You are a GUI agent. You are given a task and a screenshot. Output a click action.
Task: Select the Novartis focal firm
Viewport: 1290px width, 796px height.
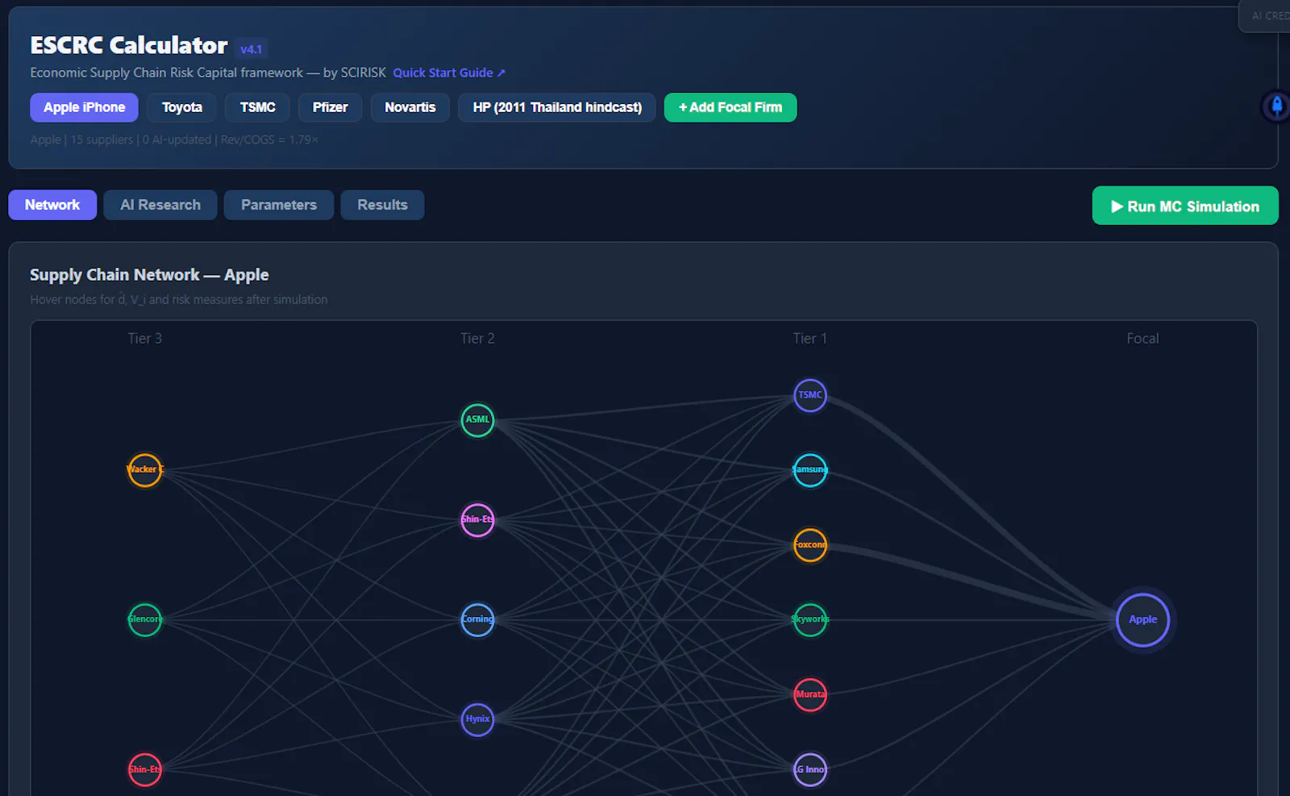coord(410,107)
